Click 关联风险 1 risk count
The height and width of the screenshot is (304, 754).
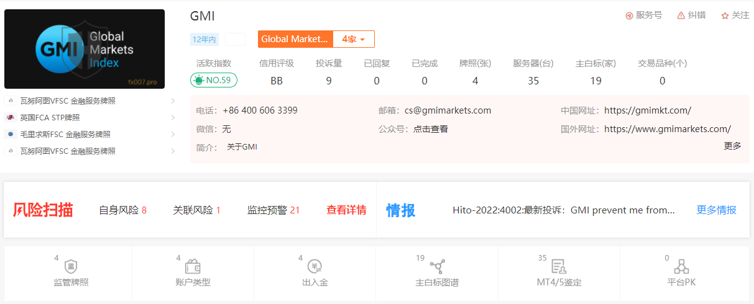(x=196, y=210)
